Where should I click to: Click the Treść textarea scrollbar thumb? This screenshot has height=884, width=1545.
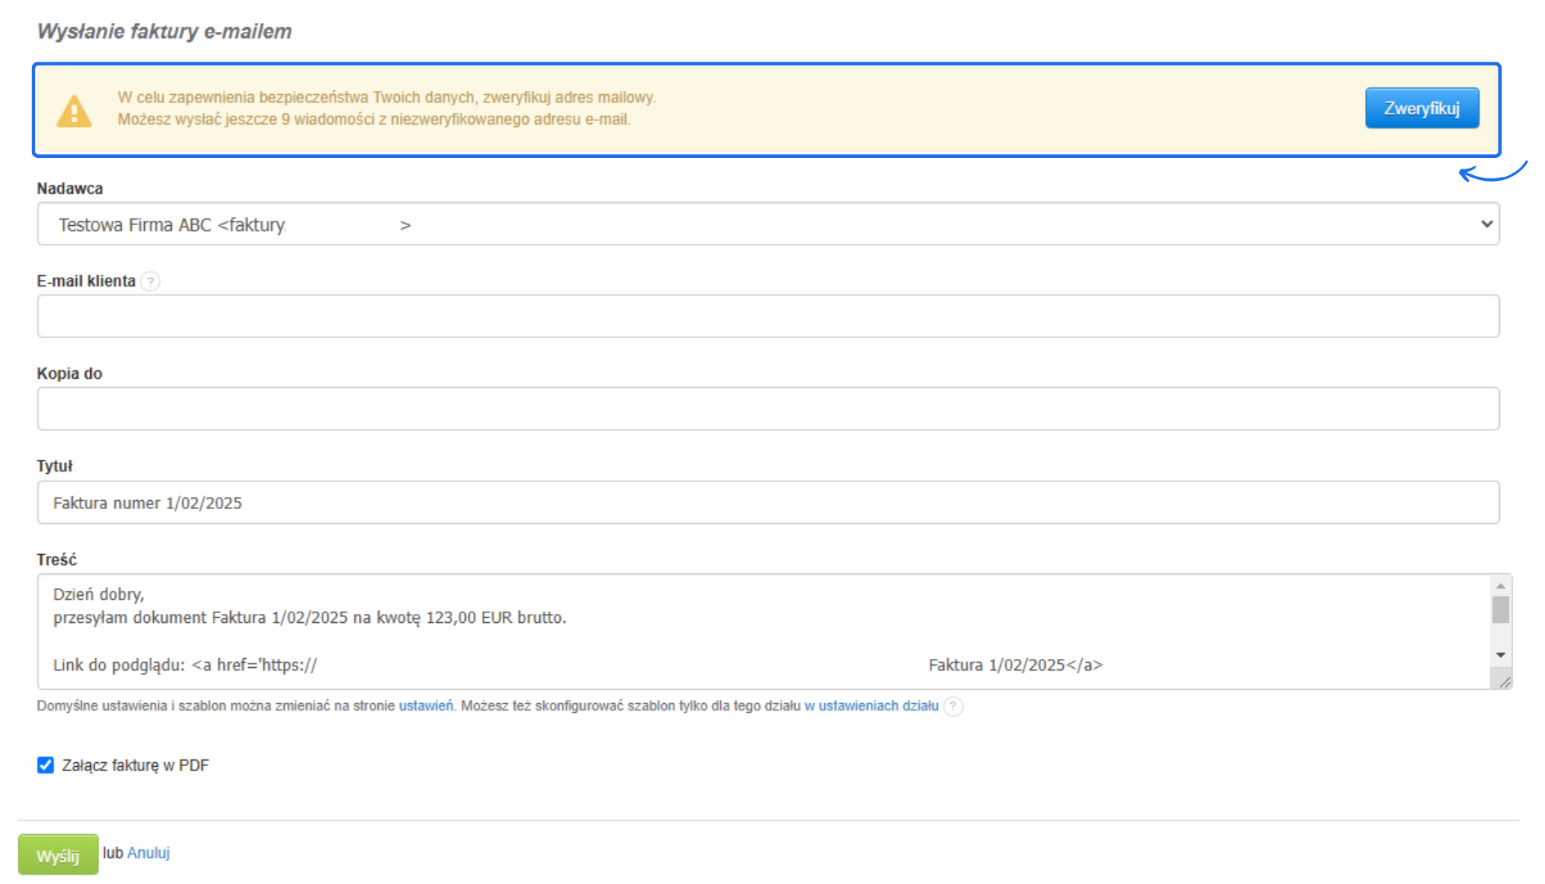1501,611
